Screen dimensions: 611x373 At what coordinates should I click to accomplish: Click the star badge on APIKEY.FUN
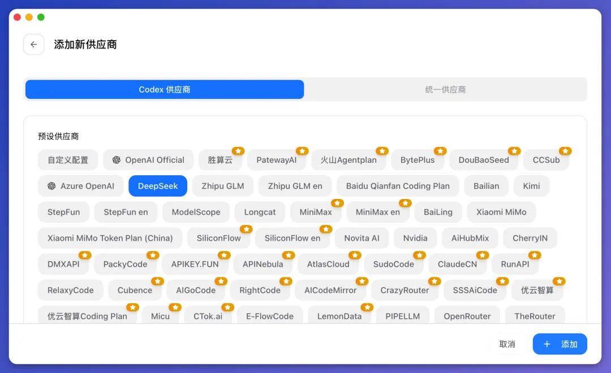224,255
